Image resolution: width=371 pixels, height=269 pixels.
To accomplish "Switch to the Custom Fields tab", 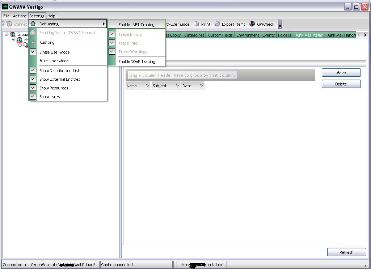I will click(220, 35).
